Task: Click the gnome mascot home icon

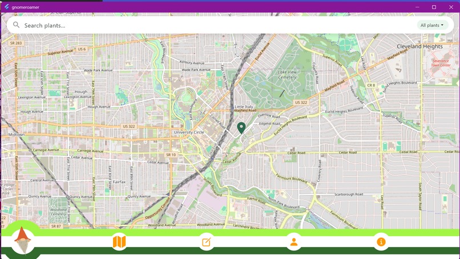Action: click(23, 240)
